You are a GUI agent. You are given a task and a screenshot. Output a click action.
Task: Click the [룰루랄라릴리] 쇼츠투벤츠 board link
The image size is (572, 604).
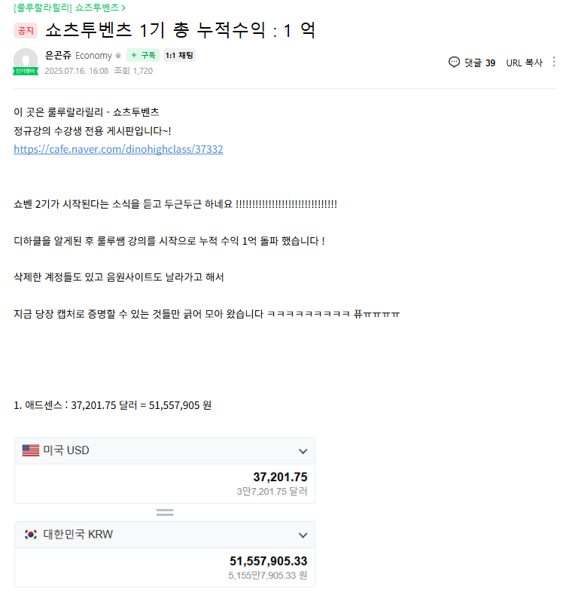[66, 8]
